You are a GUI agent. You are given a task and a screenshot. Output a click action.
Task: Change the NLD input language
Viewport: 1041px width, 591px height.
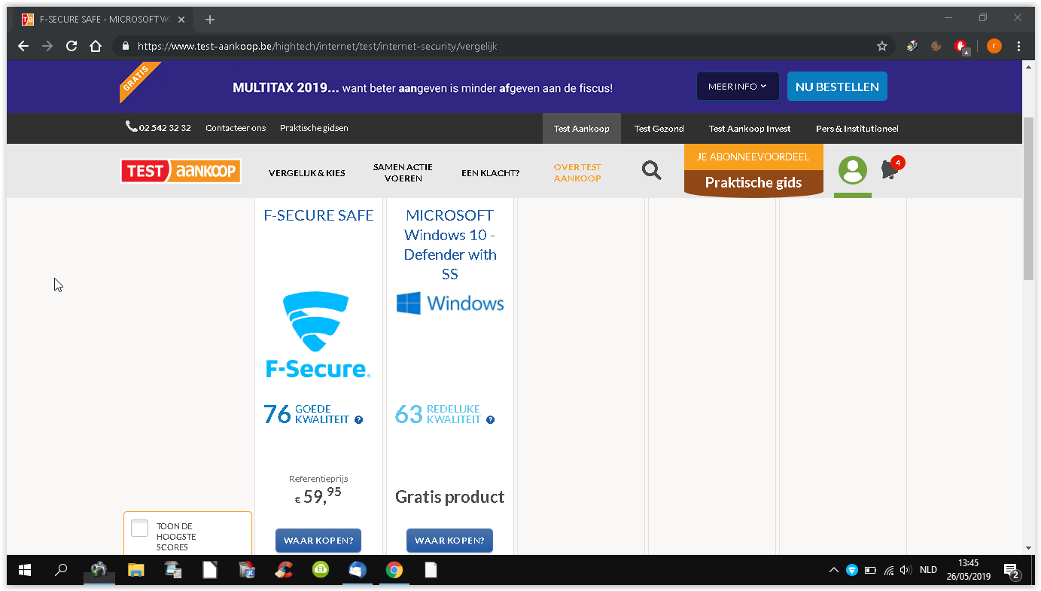click(x=929, y=570)
